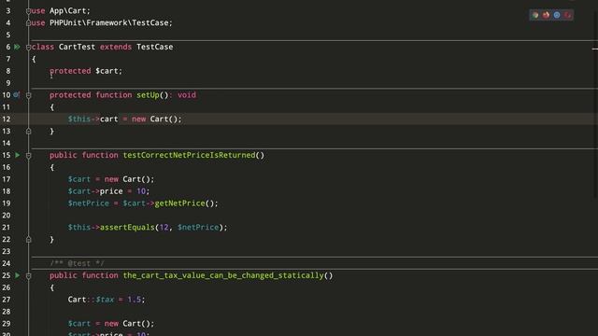Click line number 21 in gutter

point(7,227)
